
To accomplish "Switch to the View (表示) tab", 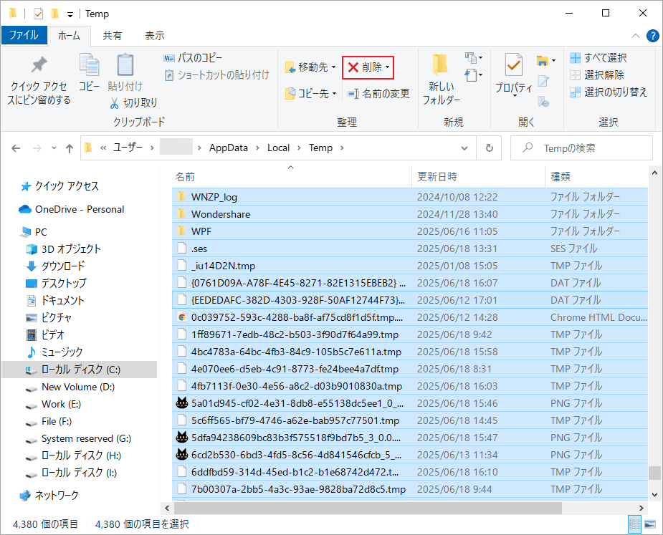I will [154, 36].
